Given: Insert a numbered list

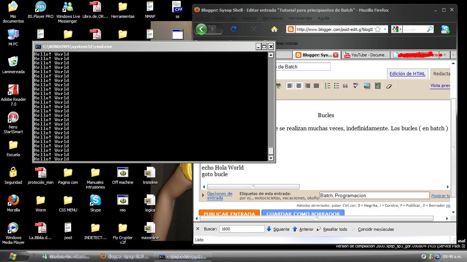Looking at the screenshot, I should coord(328,86).
